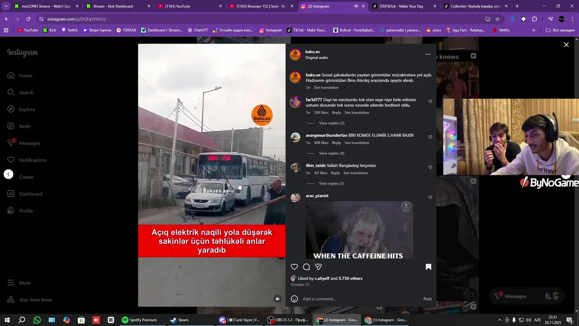
Task: Close the post overlay
Action: click(x=566, y=45)
